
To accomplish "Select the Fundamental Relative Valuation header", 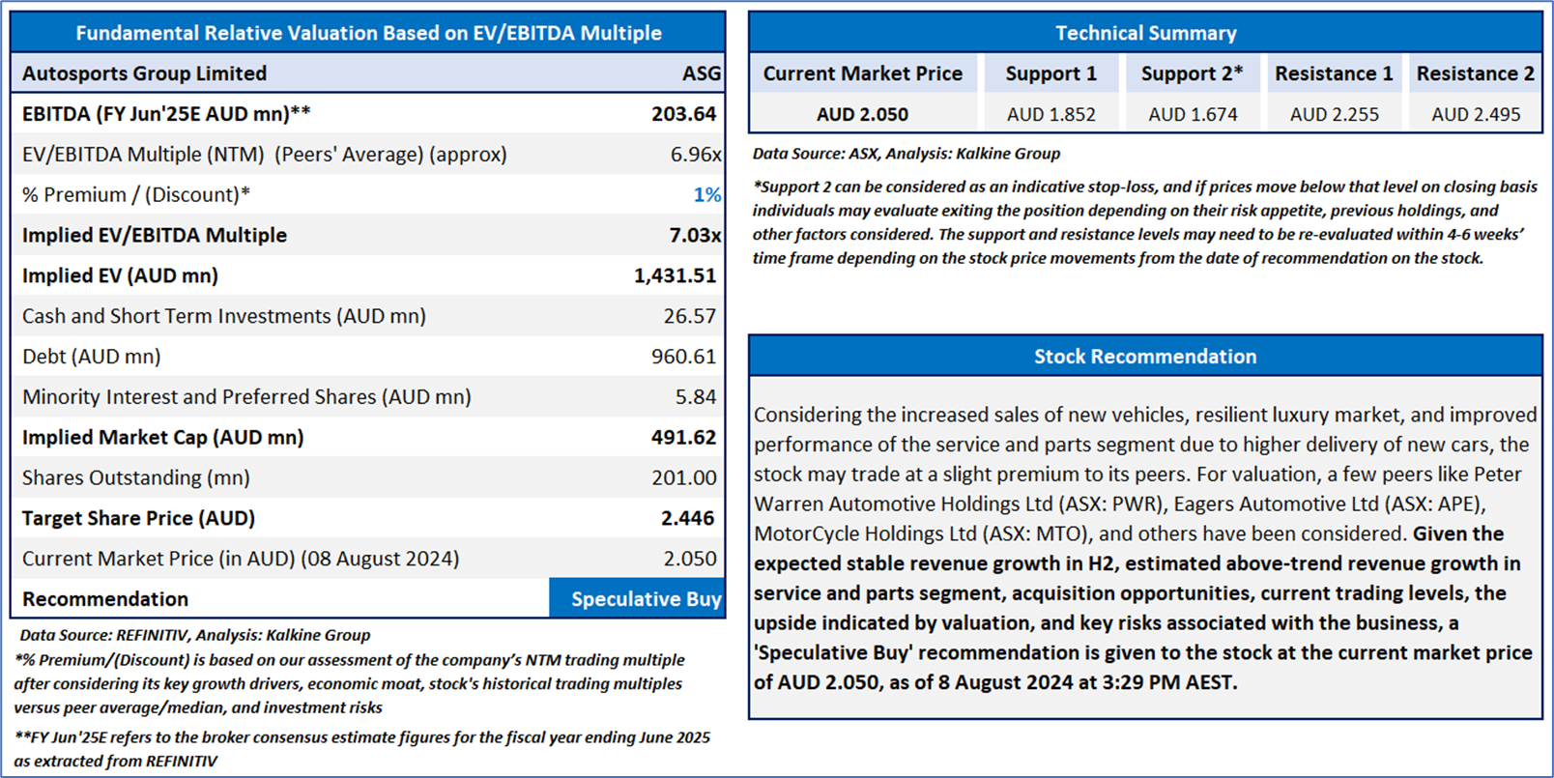I will (x=368, y=33).
